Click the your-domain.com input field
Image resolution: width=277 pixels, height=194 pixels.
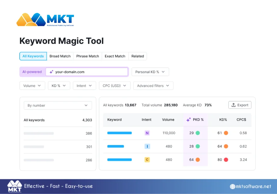(x=87, y=72)
